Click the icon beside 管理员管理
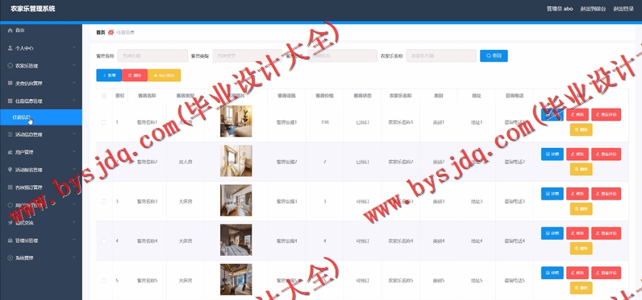This screenshot has height=300, width=642. tap(10, 240)
